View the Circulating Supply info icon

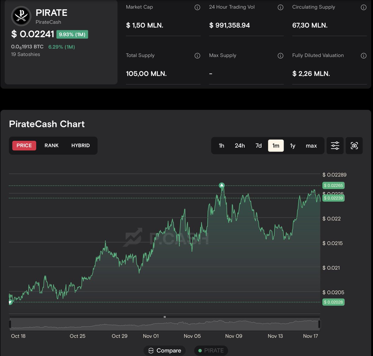(363, 7)
